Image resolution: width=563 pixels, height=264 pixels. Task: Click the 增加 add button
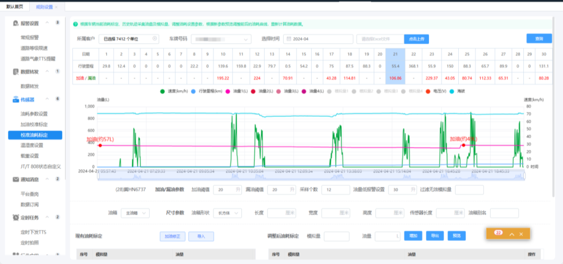413,236
